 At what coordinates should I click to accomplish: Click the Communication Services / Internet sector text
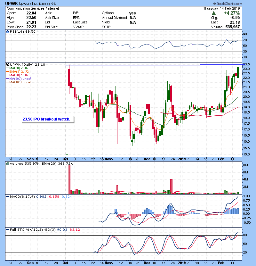coord(33,8)
